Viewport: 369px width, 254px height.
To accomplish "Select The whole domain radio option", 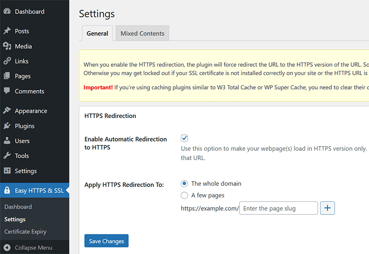I will [x=184, y=183].
